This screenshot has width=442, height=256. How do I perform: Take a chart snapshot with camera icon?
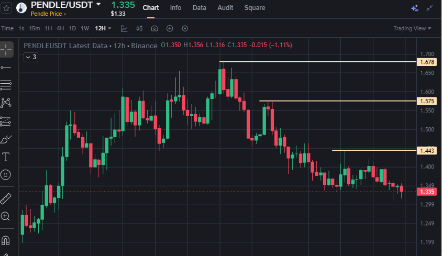click(154, 28)
